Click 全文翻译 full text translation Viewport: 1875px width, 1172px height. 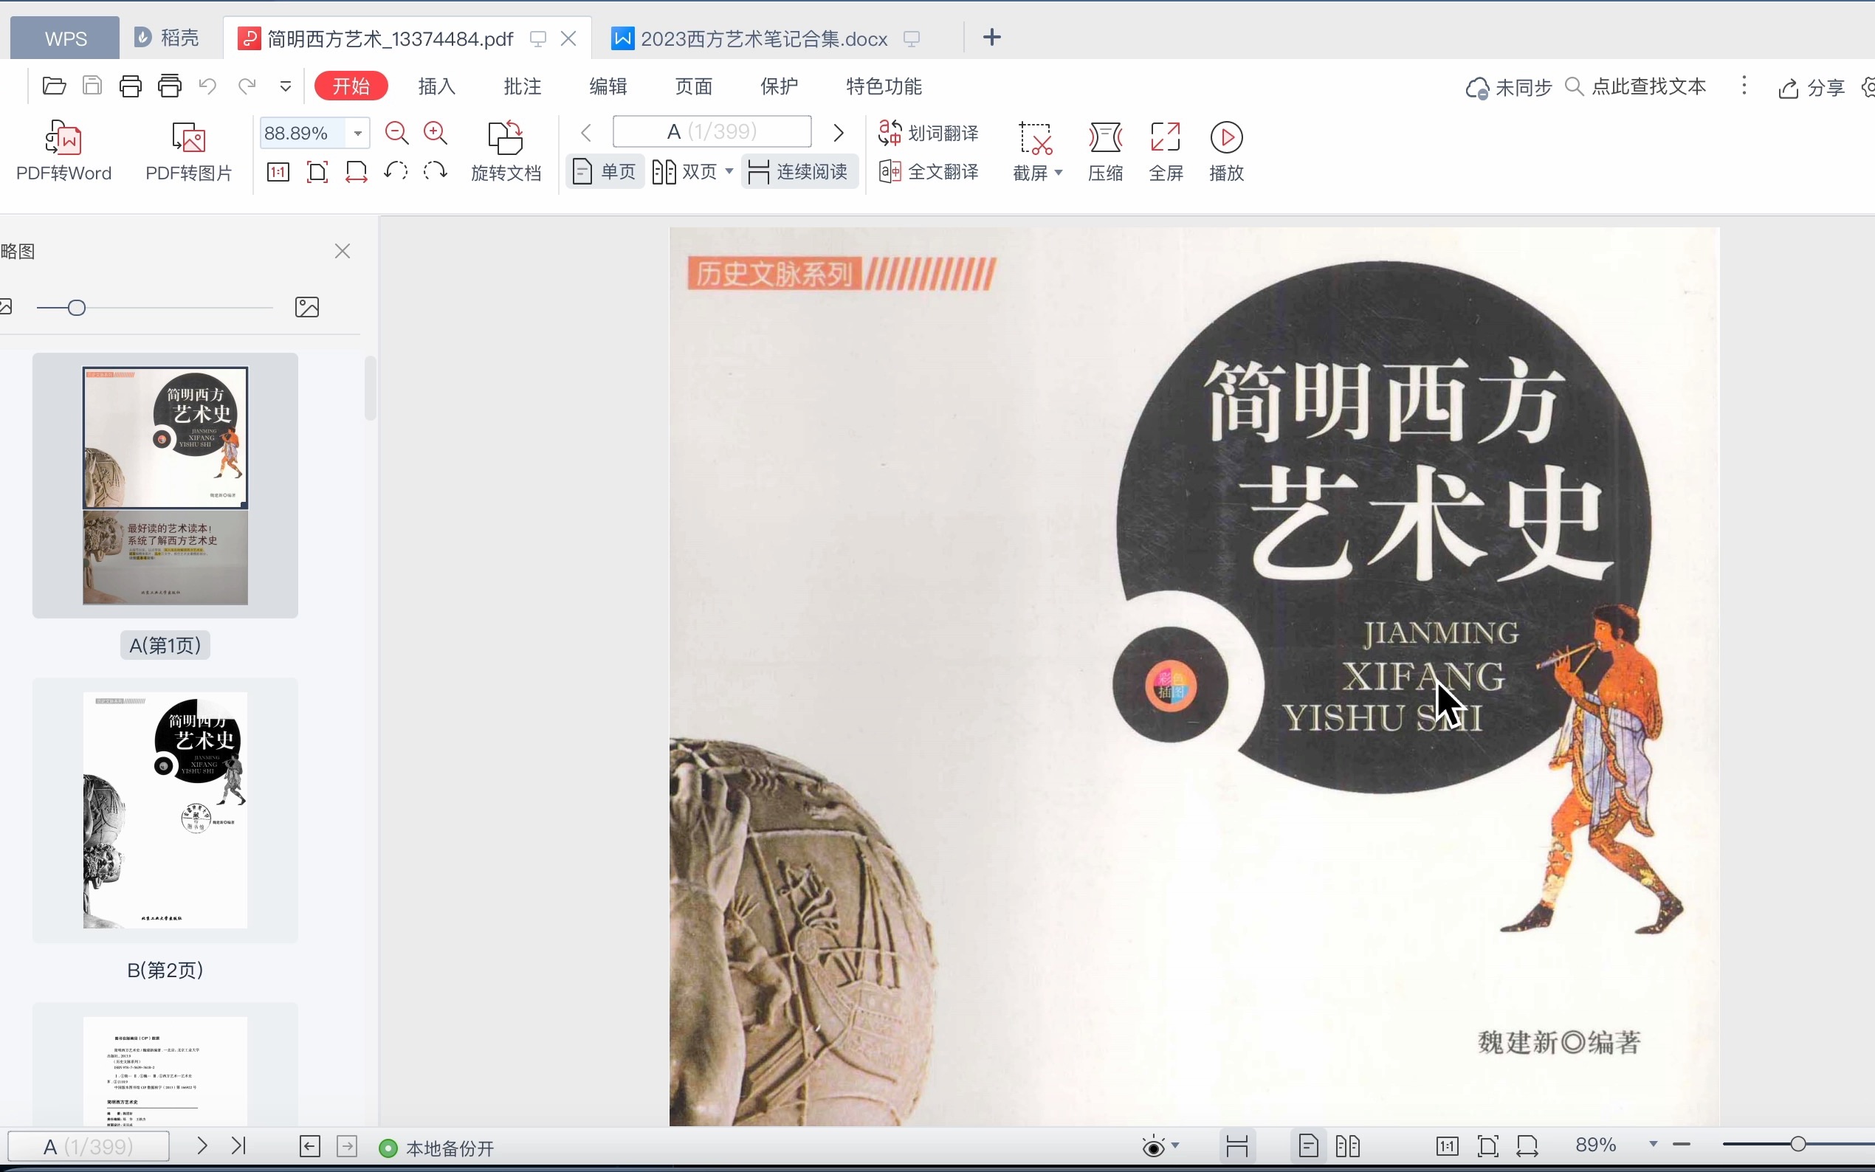[x=929, y=171]
